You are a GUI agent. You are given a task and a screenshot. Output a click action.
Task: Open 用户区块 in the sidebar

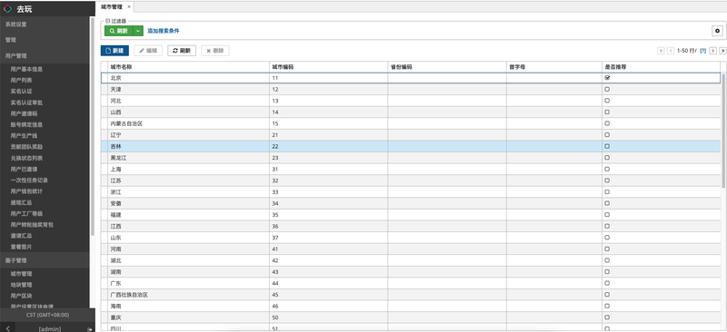pos(21,296)
